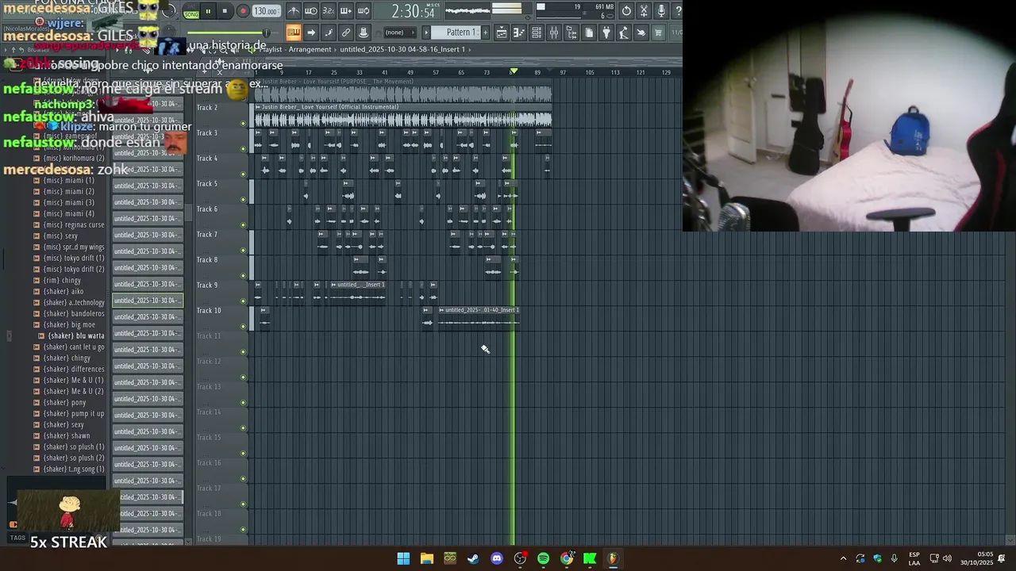This screenshot has width=1016, height=571.
Task: Arm the red record button
Action: click(243, 11)
